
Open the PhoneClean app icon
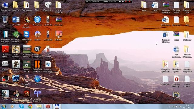point(37,21)
